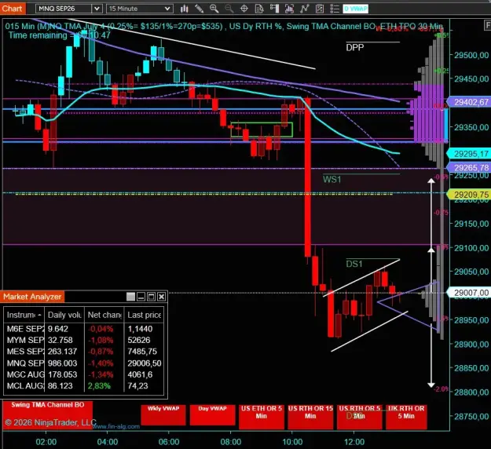This screenshot has width=491, height=449.
Task: Close the Market Analyzer window
Action: click(161, 297)
